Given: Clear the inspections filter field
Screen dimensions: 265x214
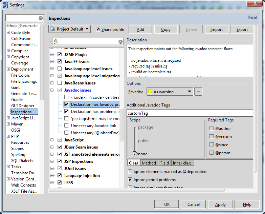Looking at the screenshot, I should (120, 42).
